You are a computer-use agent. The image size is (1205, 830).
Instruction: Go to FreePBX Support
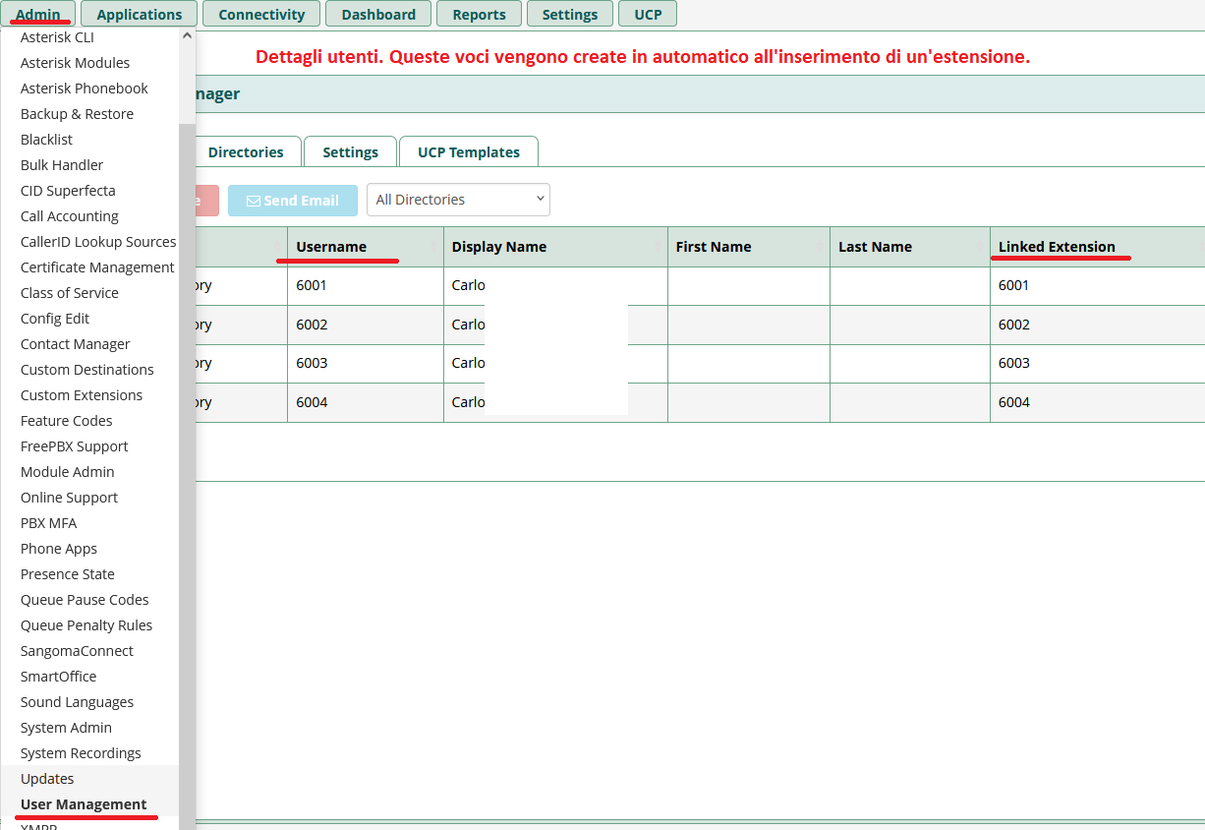75,446
